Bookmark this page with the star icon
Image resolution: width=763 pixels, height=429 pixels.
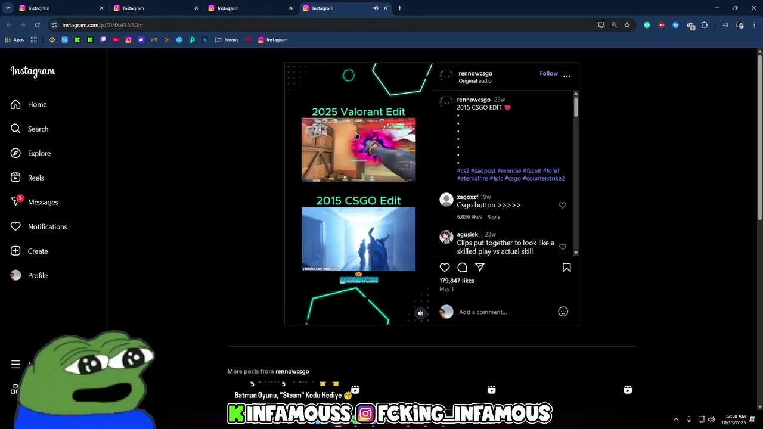pos(627,25)
